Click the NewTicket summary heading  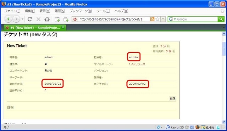point(17,46)
